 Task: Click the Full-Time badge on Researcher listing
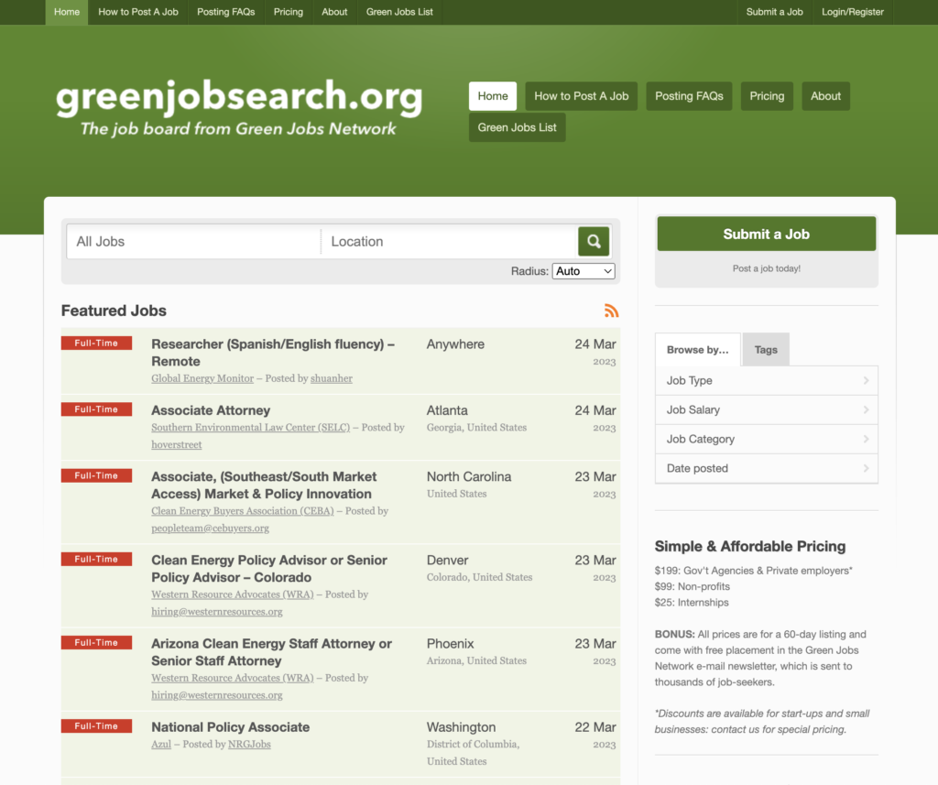96,343
